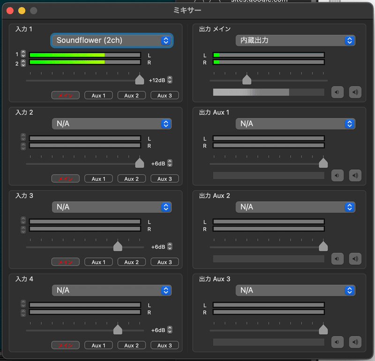The width and height of the screenshot is (375, 361).
Task: Enable Aux 2 routing for 入力 3
Action: [132, 262]
